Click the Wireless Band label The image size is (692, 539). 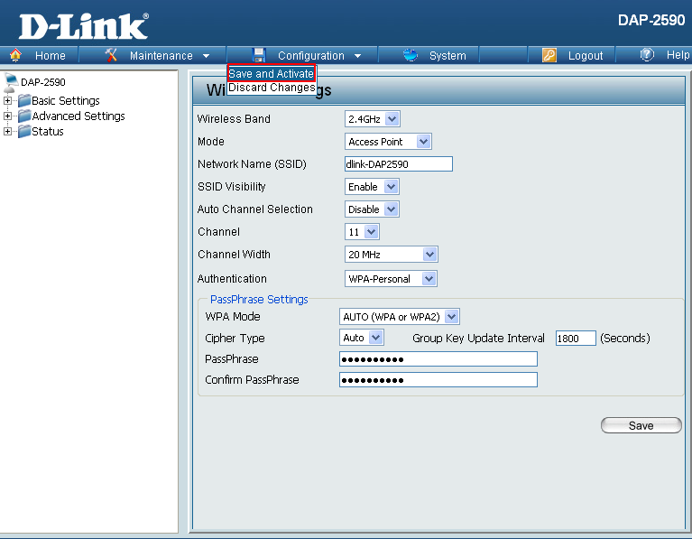coord(234,119)
